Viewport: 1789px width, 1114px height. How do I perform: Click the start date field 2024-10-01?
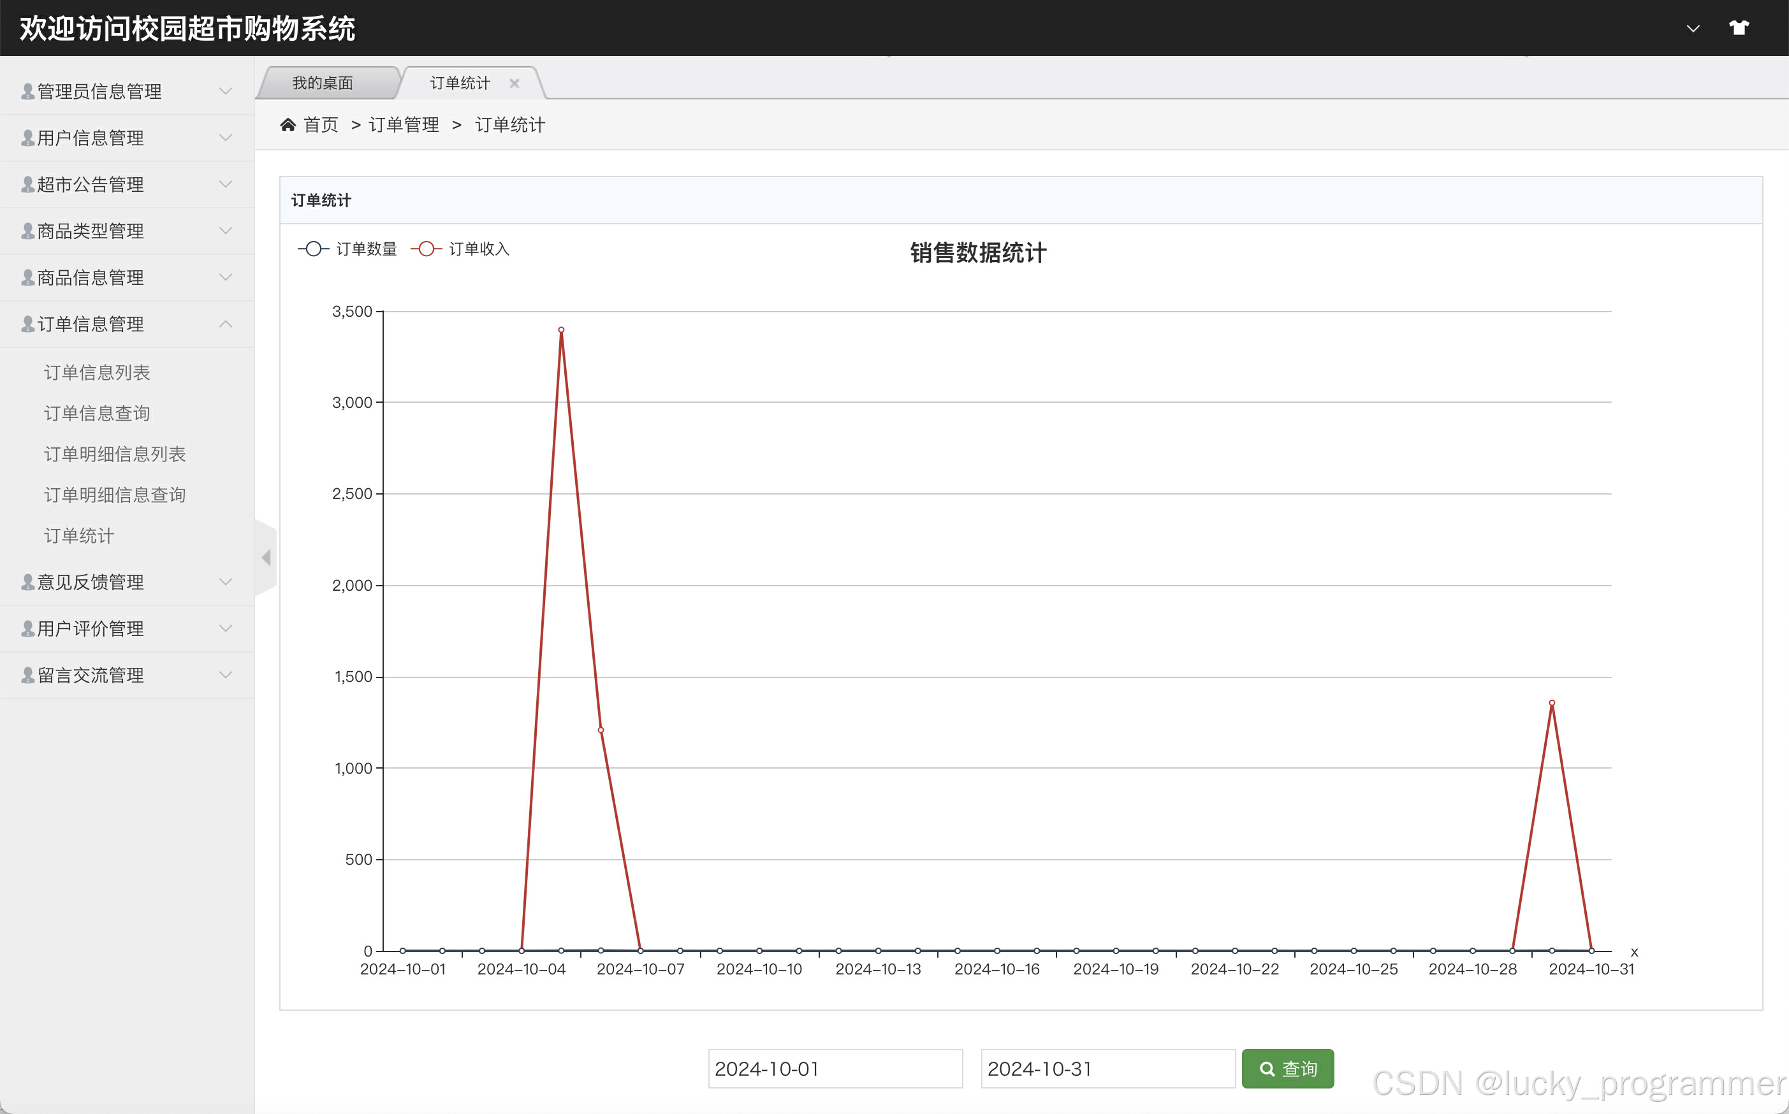pyautogui.click(x=835, y=1068)
